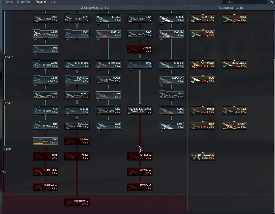The height and width of the screenshot is (214, 275).
Task: Pick the Ki-109 aircraft card
Action: 108,95
